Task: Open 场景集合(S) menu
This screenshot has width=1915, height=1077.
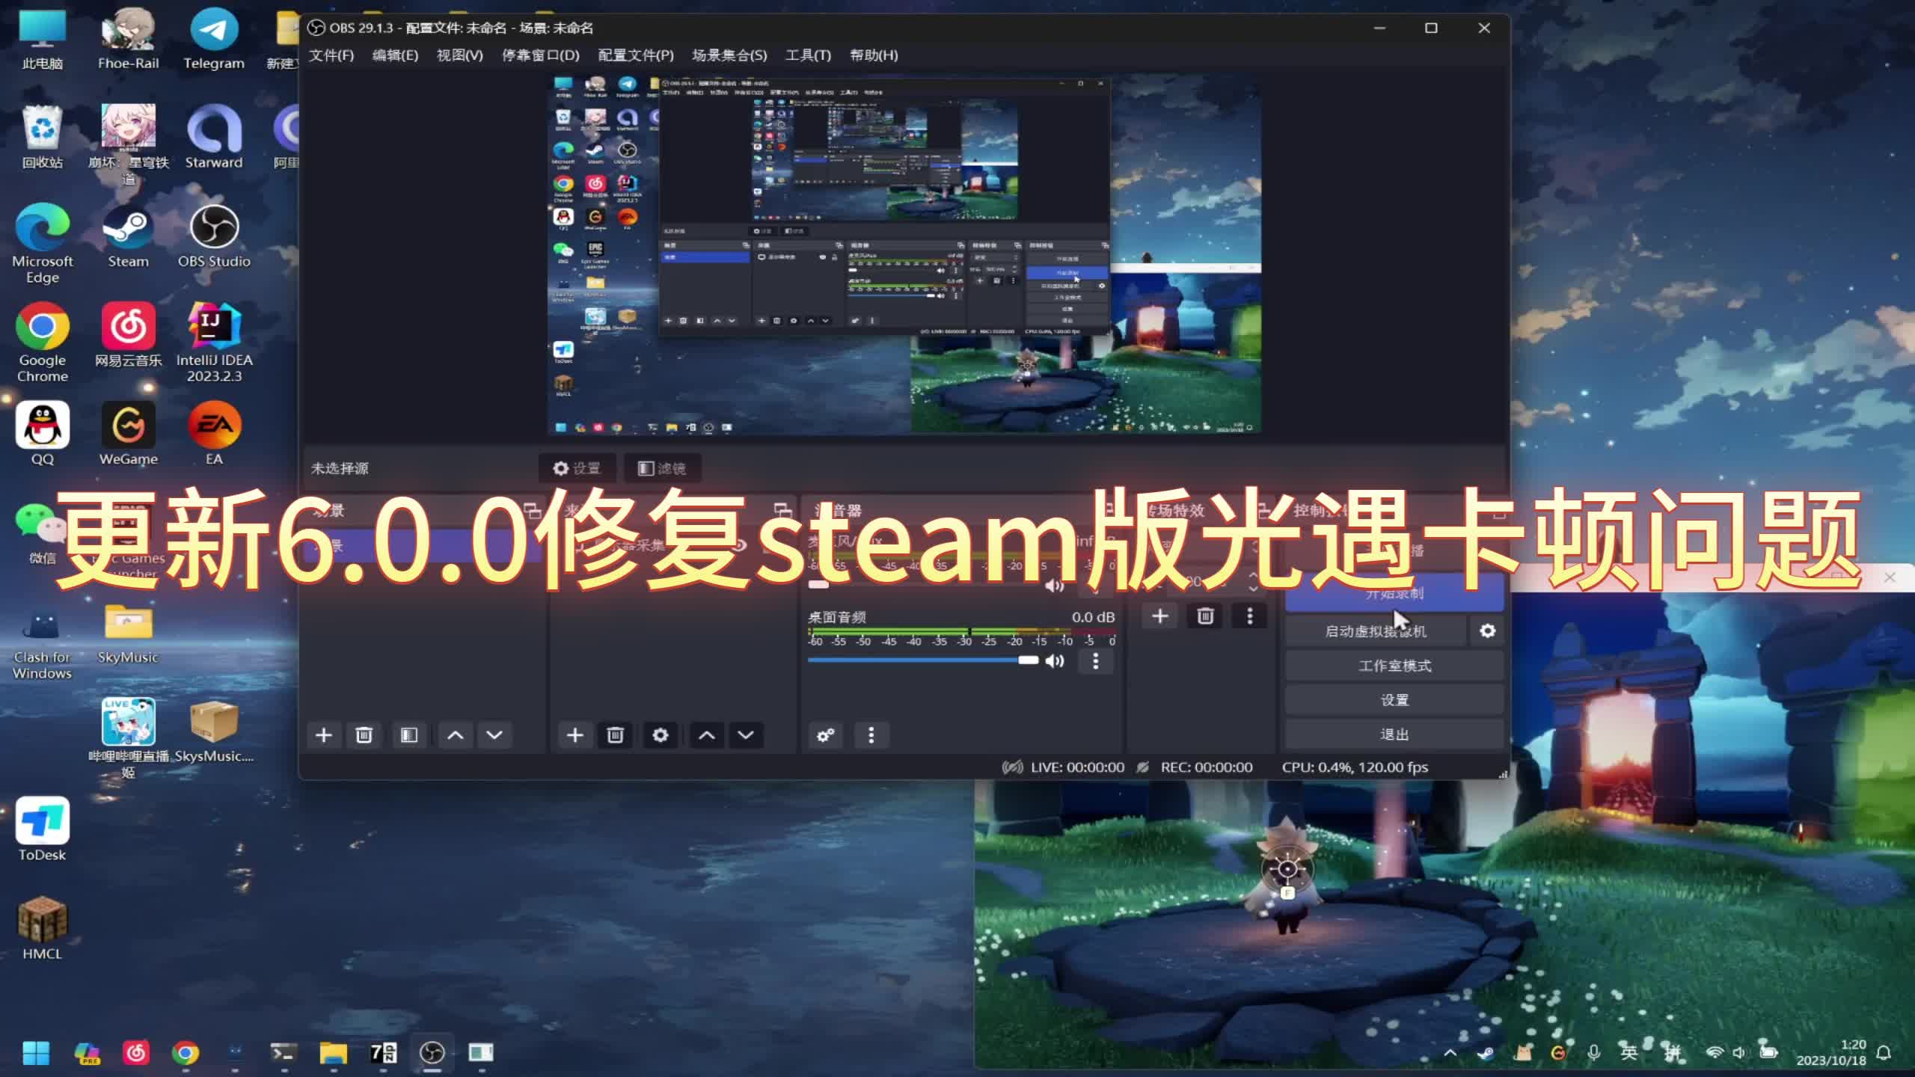Action: pos(729,55)
